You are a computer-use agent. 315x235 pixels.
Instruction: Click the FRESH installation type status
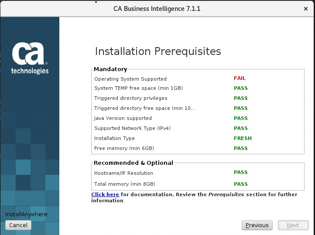pyautogui.click(x=243, y=138)
